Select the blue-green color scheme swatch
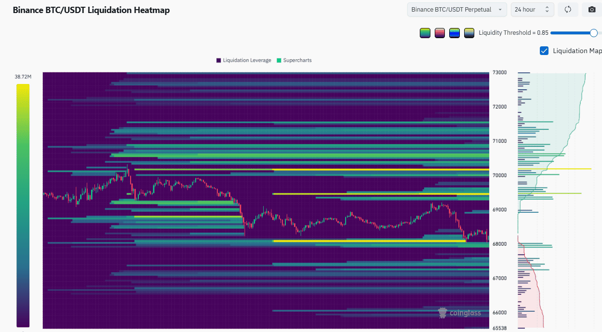The height and width of the screenshot is (332, 602). pyautogui.click(x=454, y=33)
